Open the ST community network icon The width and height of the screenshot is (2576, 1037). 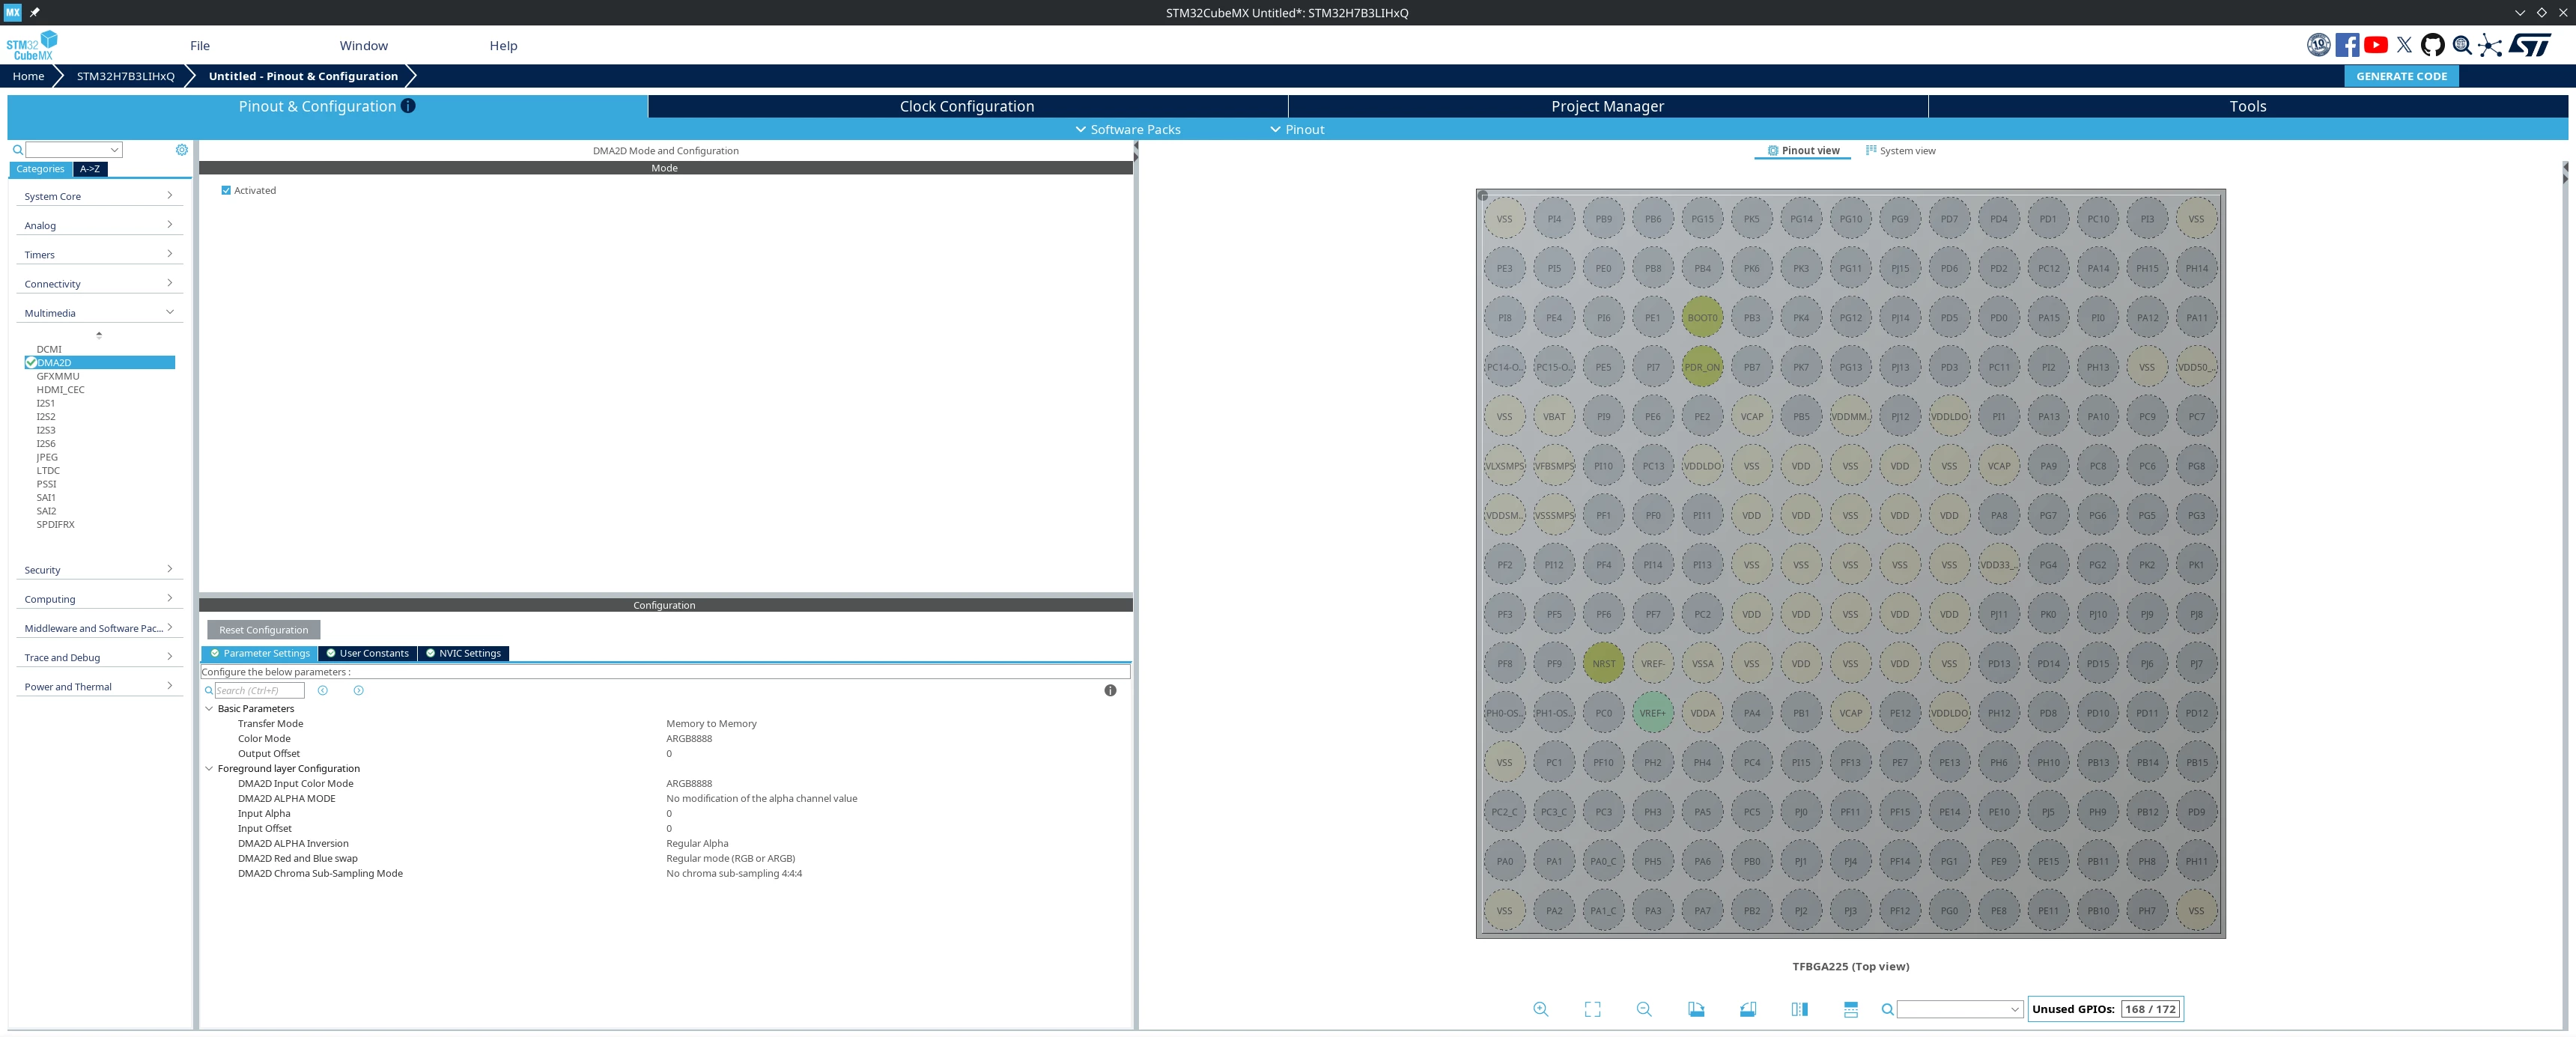point(2490,45)
